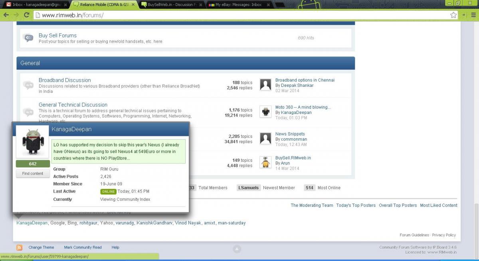Screen dimensions: 479x261
Task: Click the large Android avatar in profile popup
Action: tap(33, 143)
